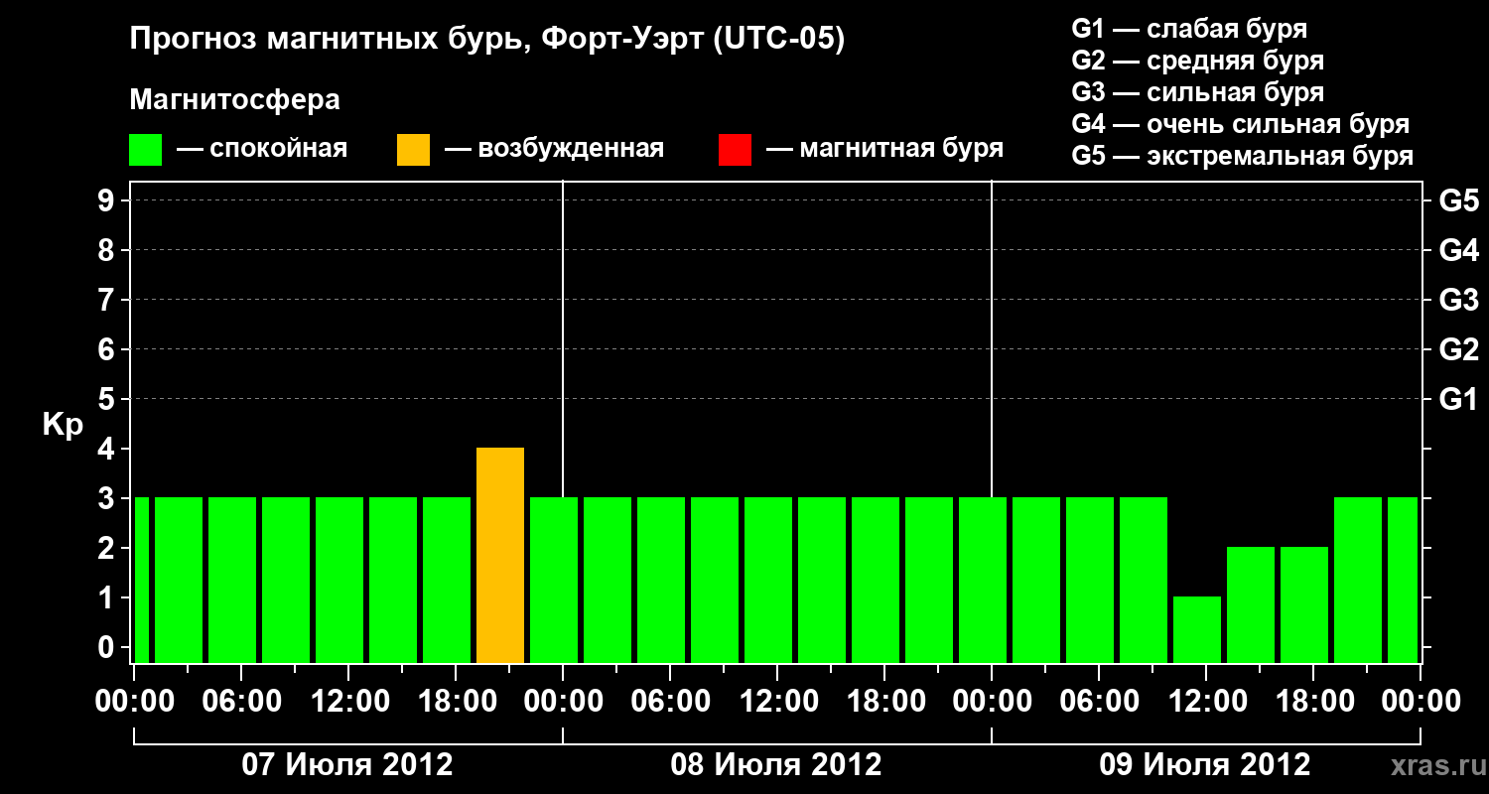Click the legend line 'G1 — слабая буря'
The height and width of the screenshot is (794, 1489).
tap(1189, 29)
